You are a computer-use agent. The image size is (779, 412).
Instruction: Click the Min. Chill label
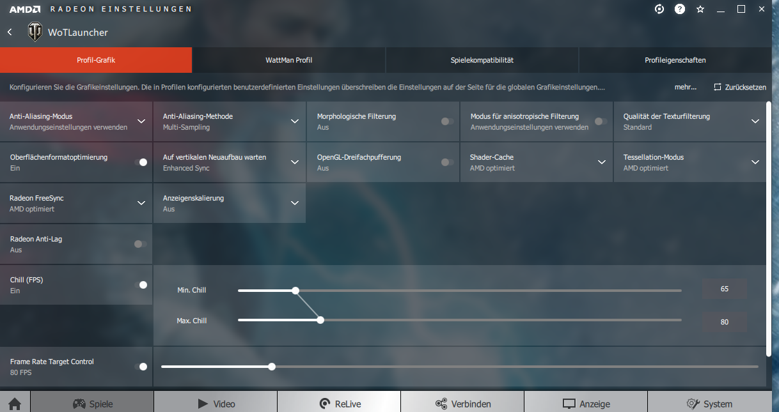pos(192,290)
